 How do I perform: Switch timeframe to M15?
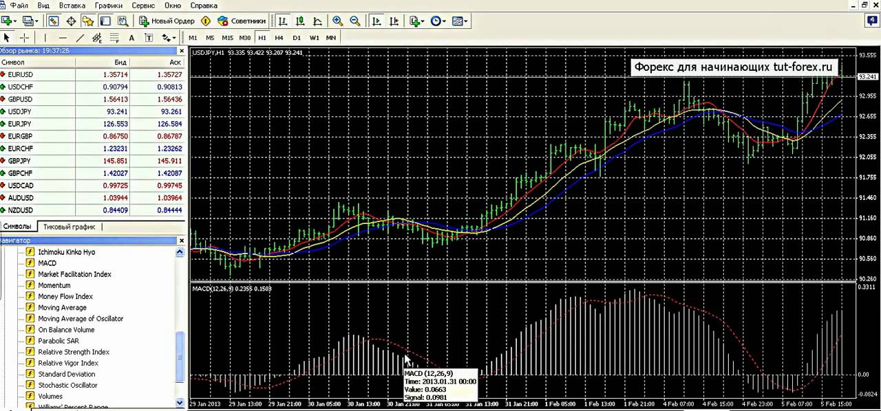[x=227, y=38]
